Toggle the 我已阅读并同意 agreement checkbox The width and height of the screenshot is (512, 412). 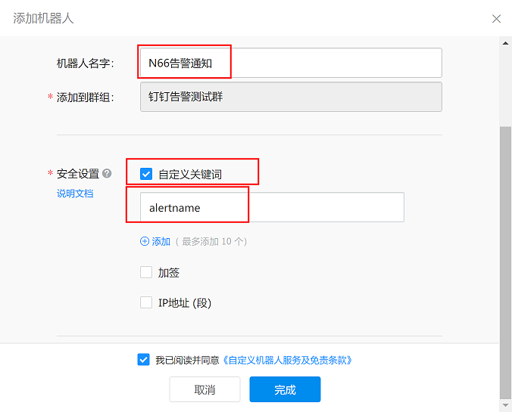click(143, 360)
